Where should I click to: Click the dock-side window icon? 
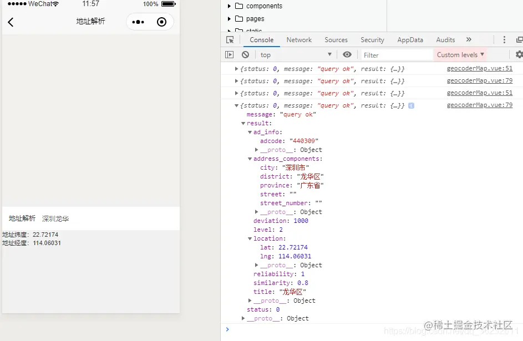[x=520, y=40]
